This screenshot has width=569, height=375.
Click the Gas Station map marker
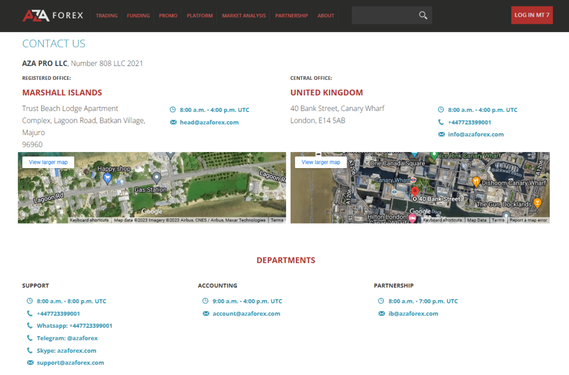pyautogui.click(x=156, y=177)
